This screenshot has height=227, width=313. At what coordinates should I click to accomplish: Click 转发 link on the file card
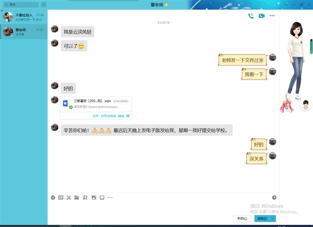pos(121,116)
